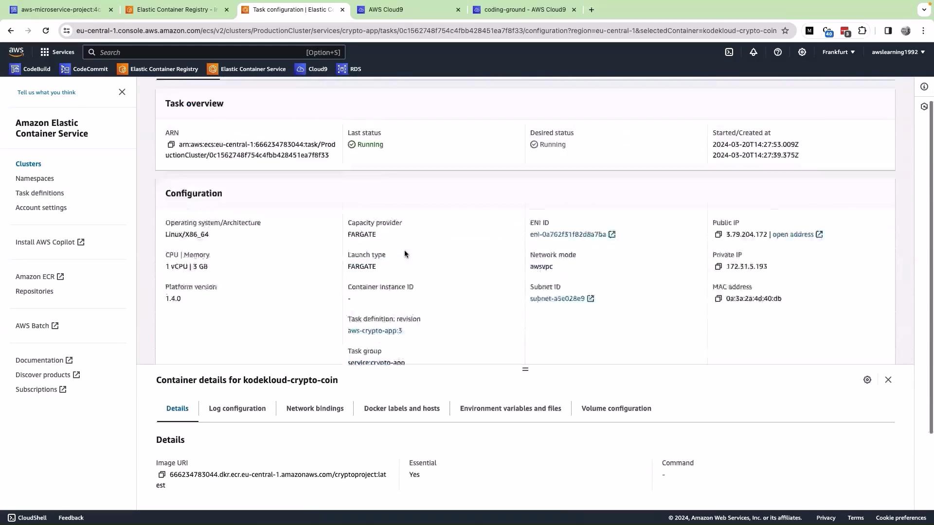The height and width of the screenshot is (525, 934).
Task: Open CodeBuild favorite shortcut
Action: [30, 69]
